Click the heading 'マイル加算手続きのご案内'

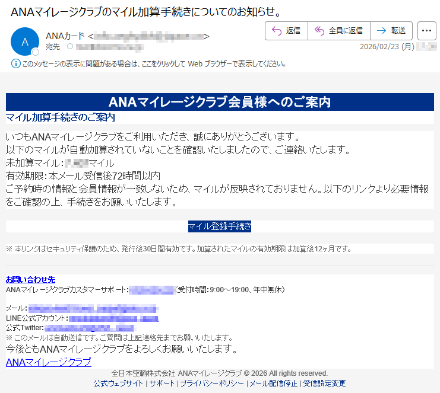(61, 117)
